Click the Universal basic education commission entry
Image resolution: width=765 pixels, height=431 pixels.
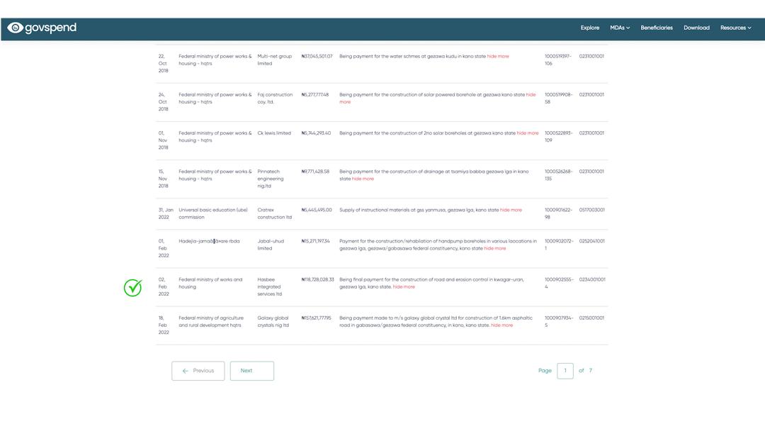pos(212,213)
